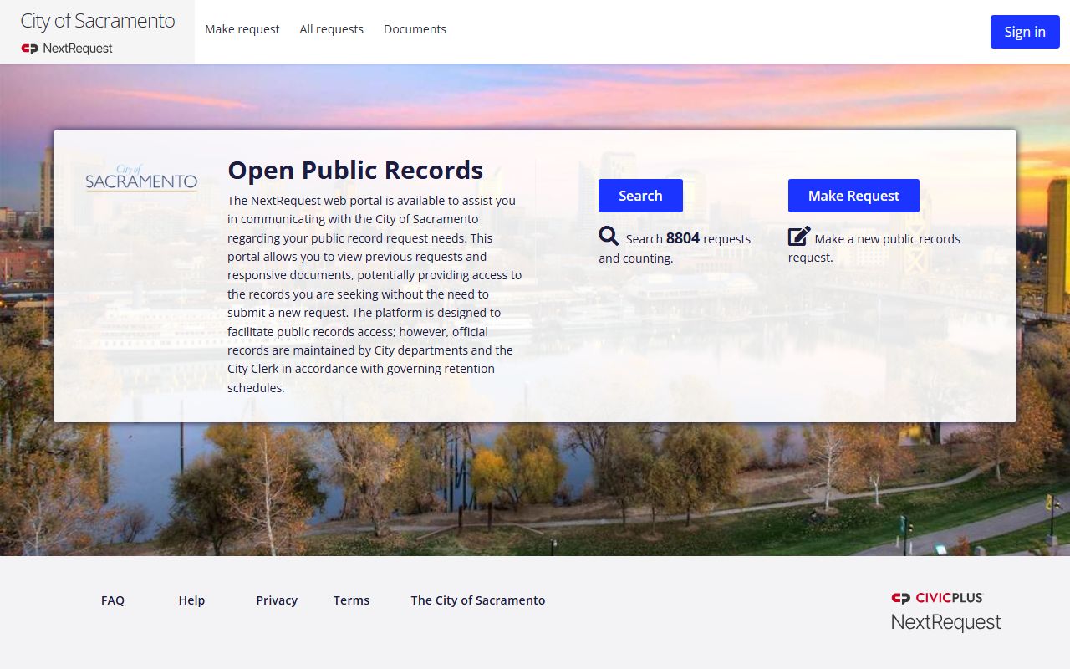Image resolution: width=1070 pixels, height=669 pixels.
Task: Click the blue Search button
Action: click(x=640, y=196)
